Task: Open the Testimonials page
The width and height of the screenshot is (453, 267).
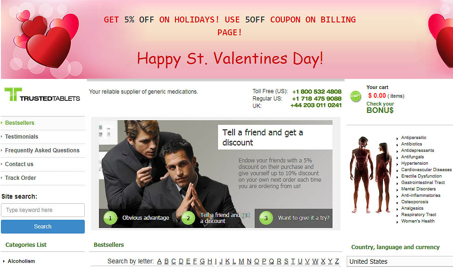Action: coord(22,137)
